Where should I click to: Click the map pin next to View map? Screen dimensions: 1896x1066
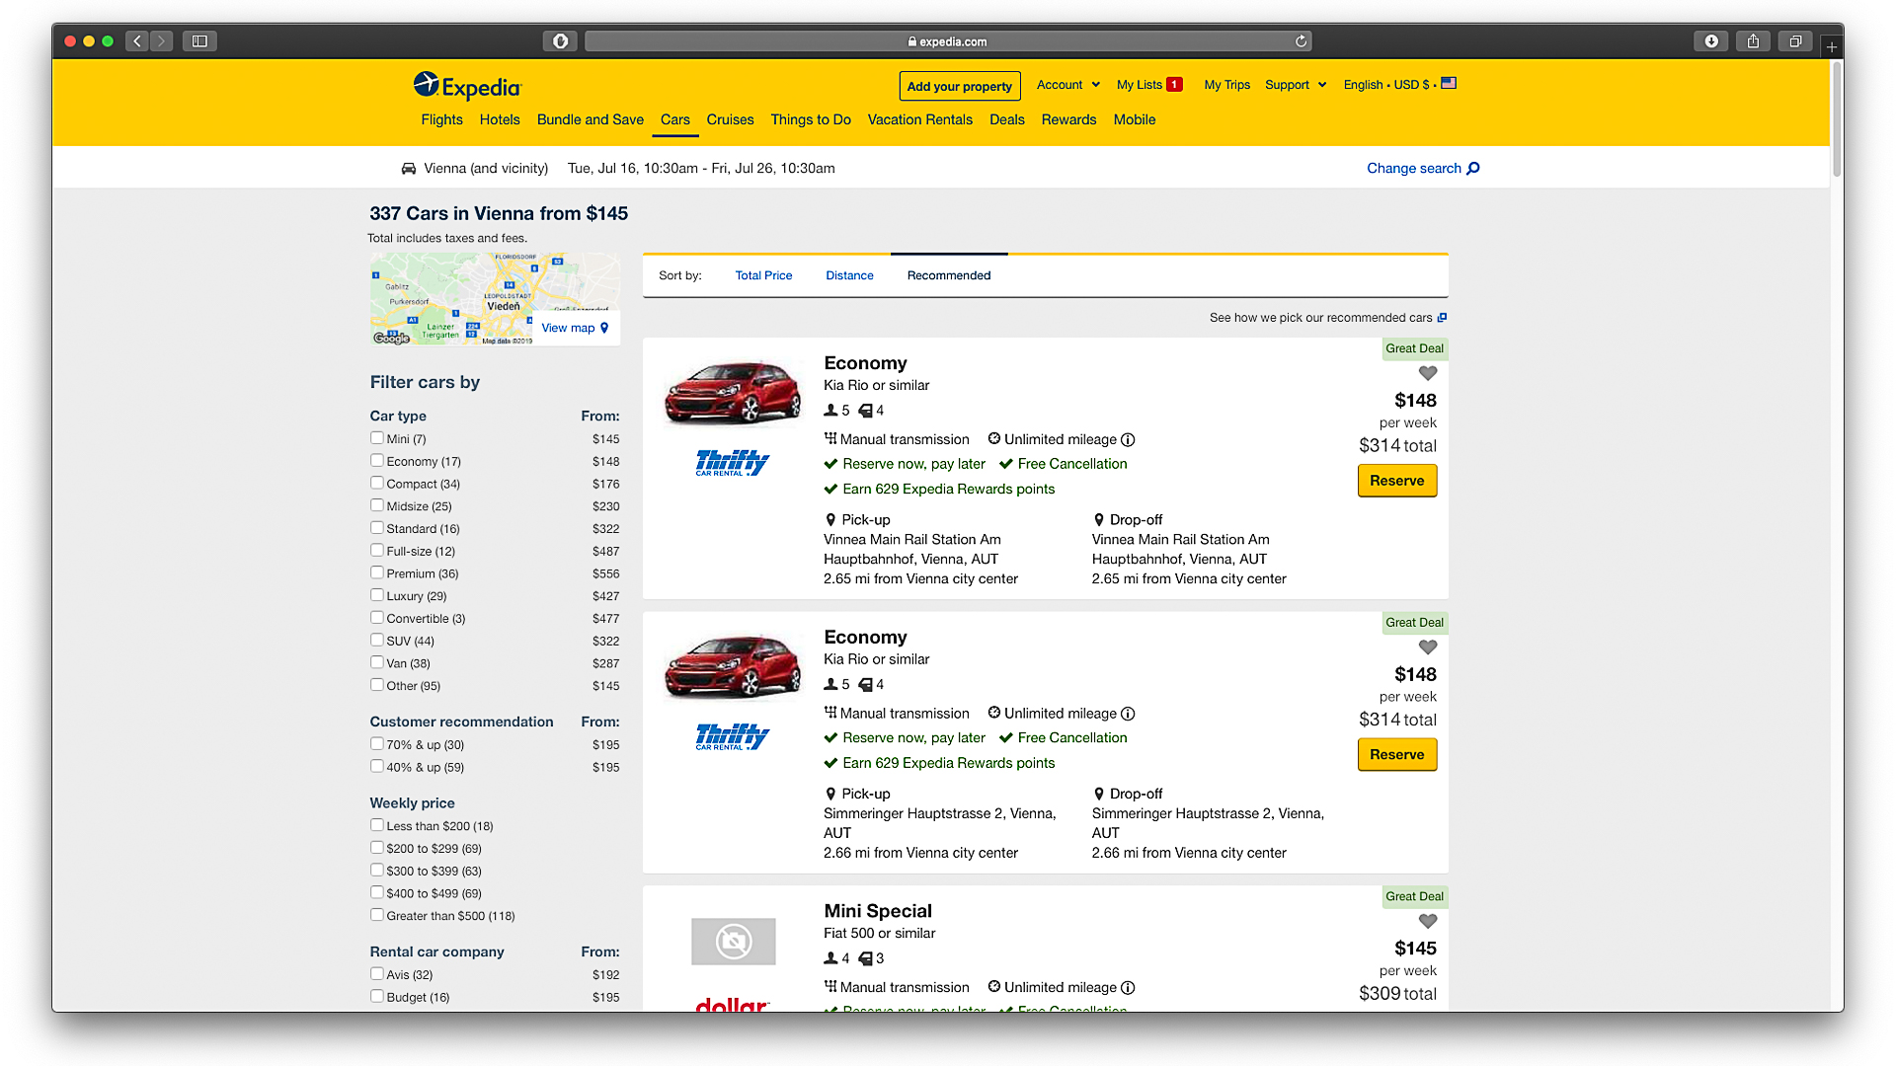604,328
